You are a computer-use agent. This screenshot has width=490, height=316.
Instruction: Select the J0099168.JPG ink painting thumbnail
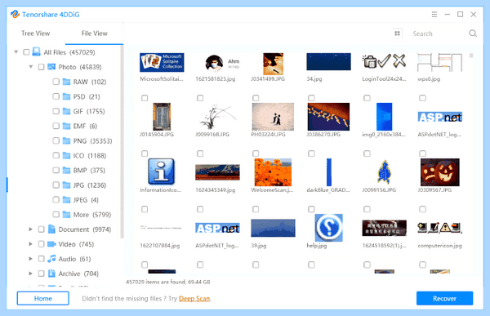click(216, 117)
